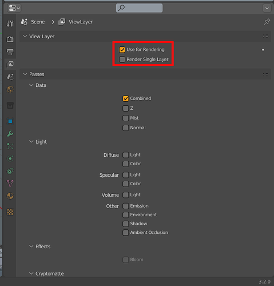Open the Tool properties tab

[10, 23]
